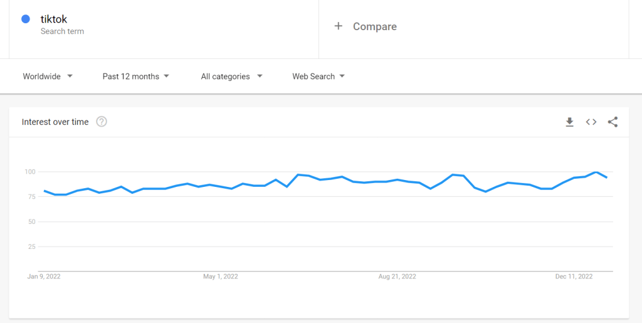Download the Interest over time data
Viewport: 642px width, 323px height.
[569, 122]
